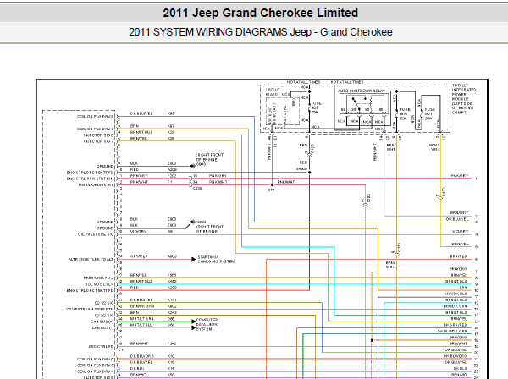The width and height of the screenshot is (508, 379).
Task: Click the 'DK BLU/YEL K89' wire label
Action: coord(152,113)
